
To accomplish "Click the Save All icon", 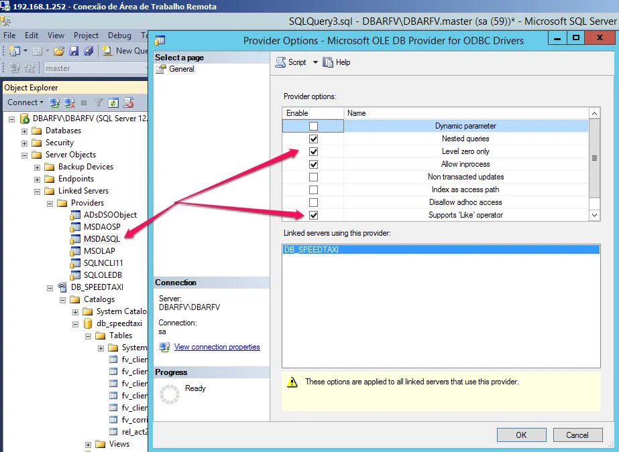I will (x=89, y=51).
